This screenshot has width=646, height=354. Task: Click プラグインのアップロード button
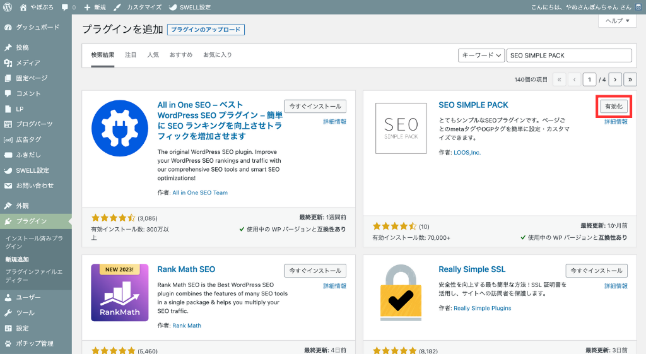coord(206,30)
